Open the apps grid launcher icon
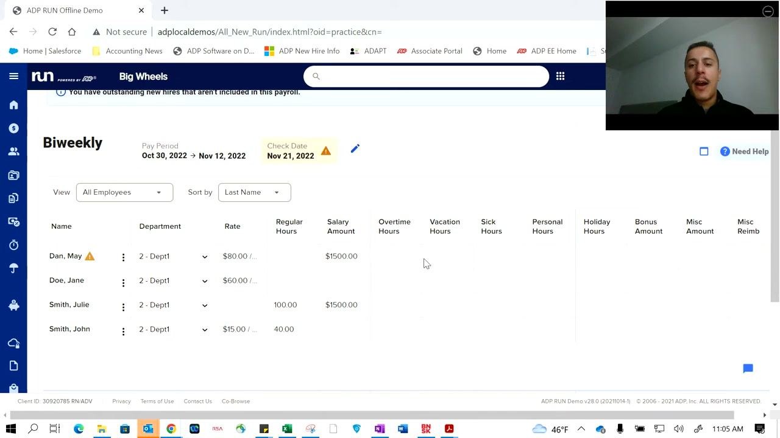This screenshot has height=438, width=780. coord(560,76)
